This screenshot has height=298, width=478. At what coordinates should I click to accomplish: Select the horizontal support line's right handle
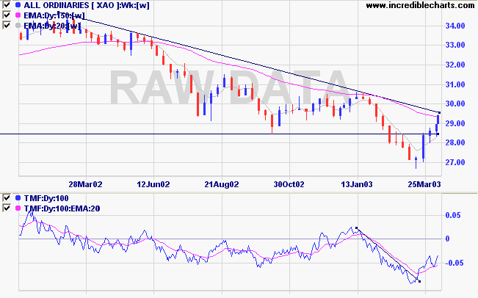tap(438, 134)
